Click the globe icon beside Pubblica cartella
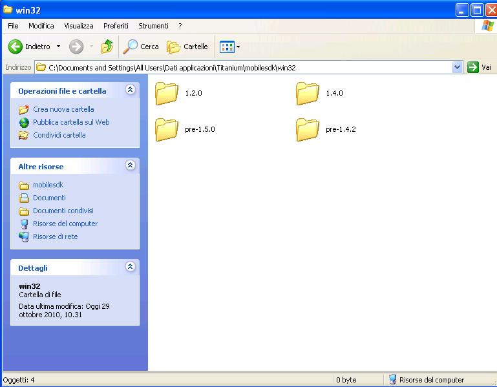The image size is (497, 387). click(x=24, y=123)
